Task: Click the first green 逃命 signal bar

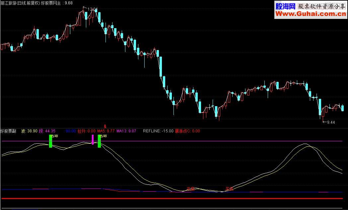Action: 51,141
